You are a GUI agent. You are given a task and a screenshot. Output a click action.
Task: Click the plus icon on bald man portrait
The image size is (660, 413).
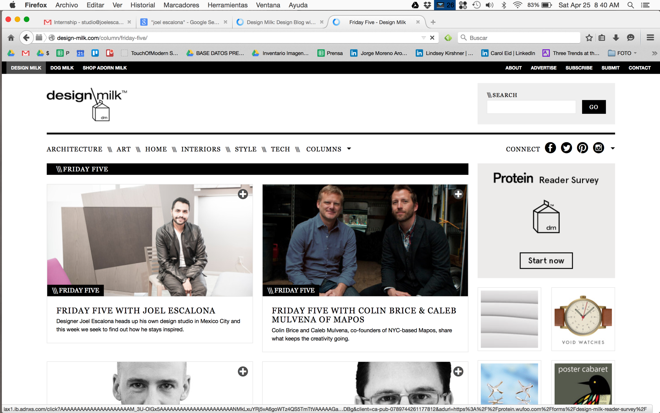click(x=243, y=372)
